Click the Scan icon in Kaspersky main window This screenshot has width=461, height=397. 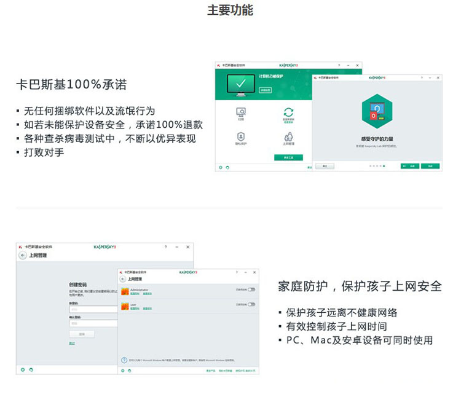coord(241,112)
